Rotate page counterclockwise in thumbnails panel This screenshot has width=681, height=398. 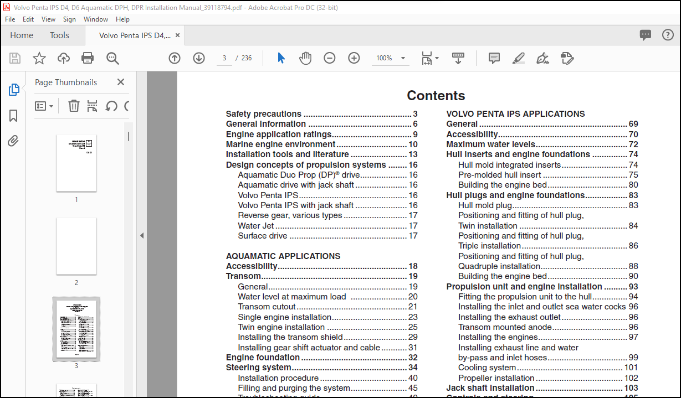(111, 106)
